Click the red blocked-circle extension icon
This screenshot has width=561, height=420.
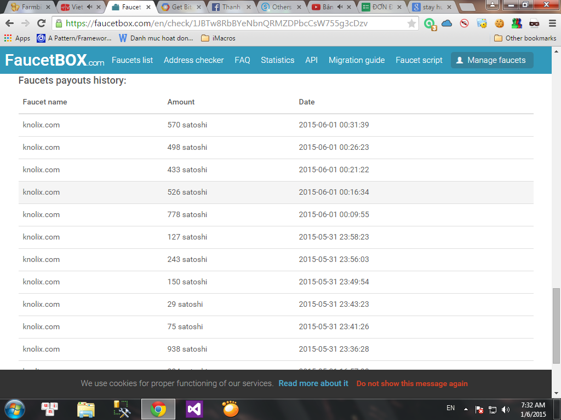pos(465,24)
